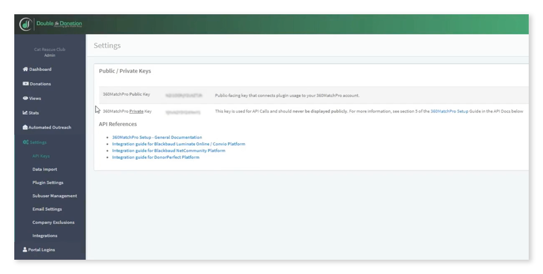This screenshot has height=274, width=543.
Task: Click the Settings page title
Action: (107, 45)
